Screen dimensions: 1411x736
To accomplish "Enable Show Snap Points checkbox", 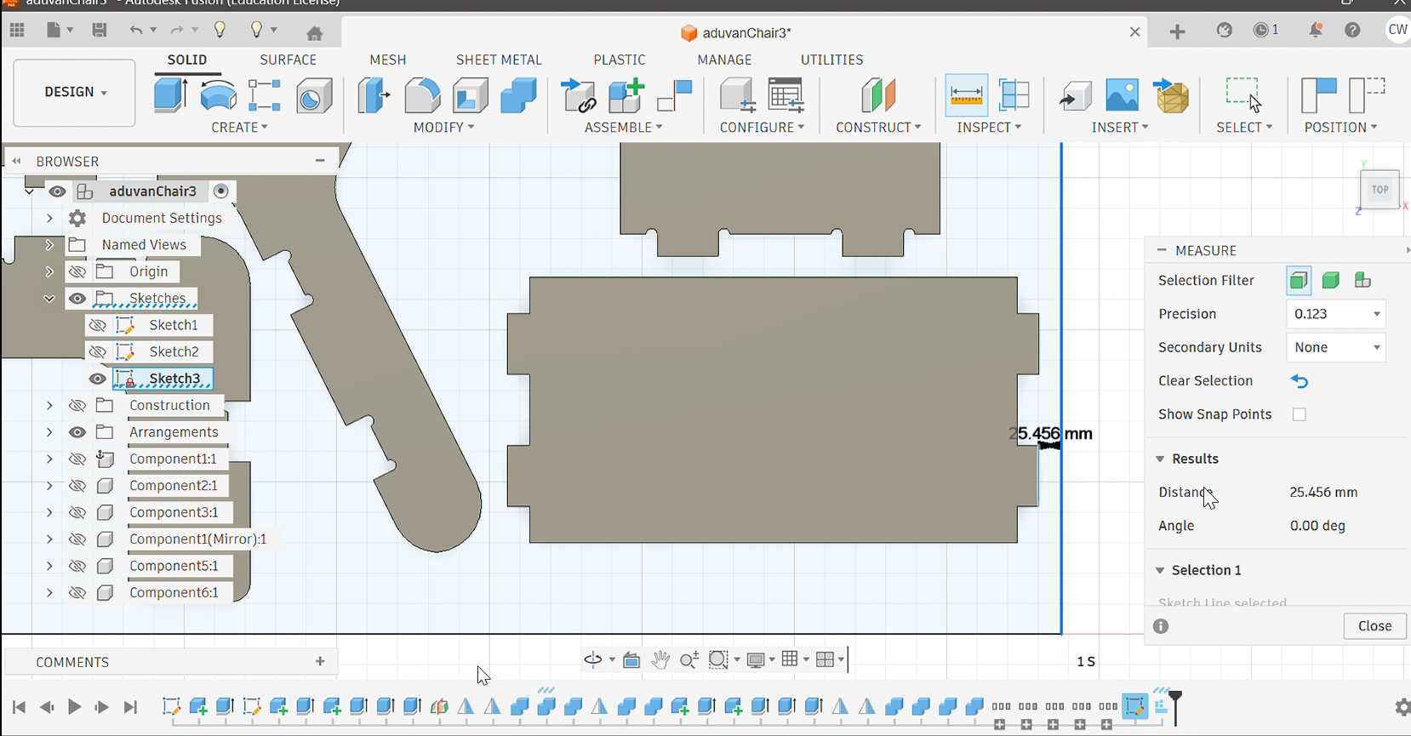I will click(1300, 414).
